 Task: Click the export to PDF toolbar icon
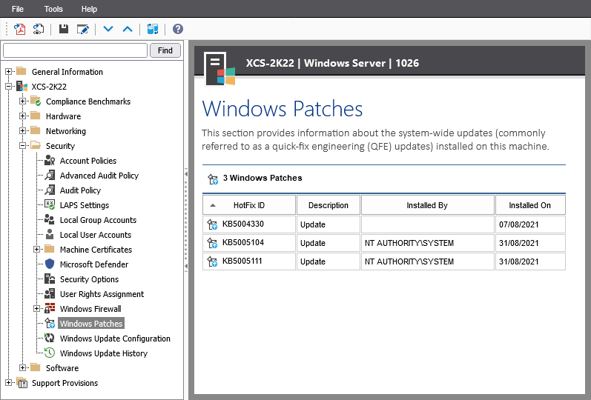coord(19,29)
